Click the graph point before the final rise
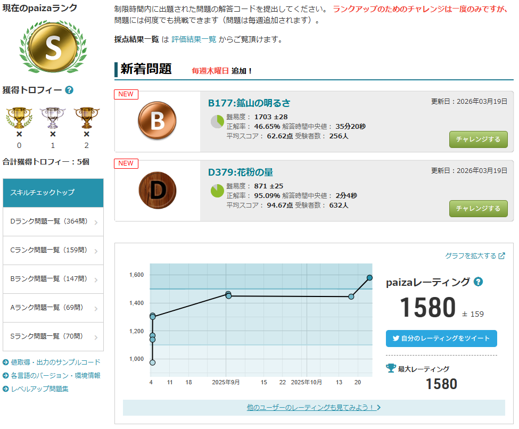Screen dimensions: 519x429 [351, 296]
